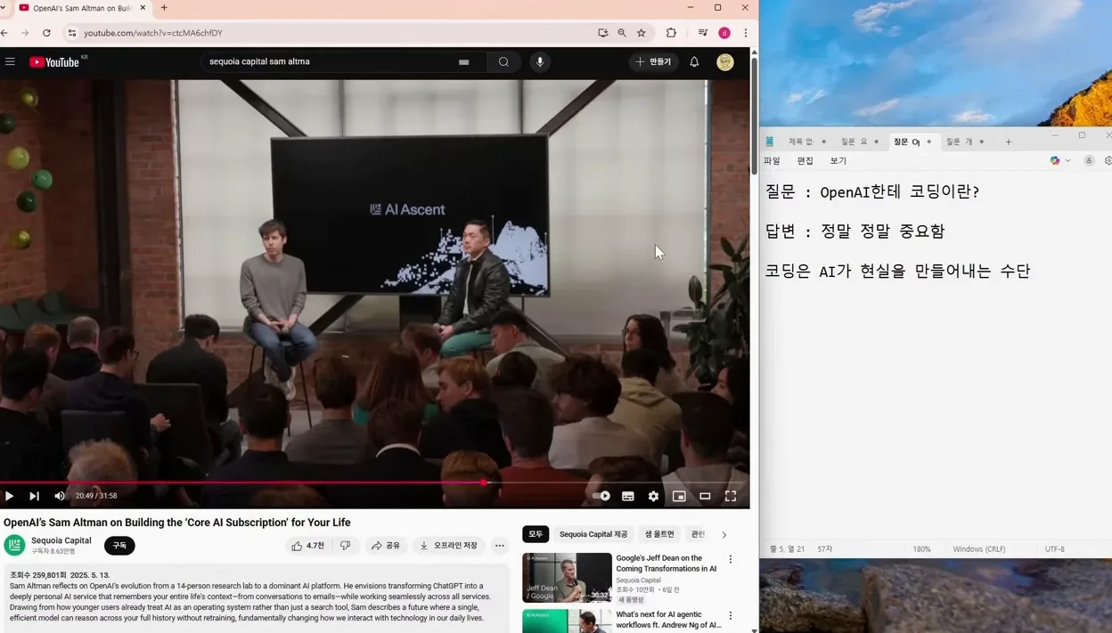The image size is (1112, 633).
Task: Reload the page in Chrome
Action: click(x=46, y=33)
